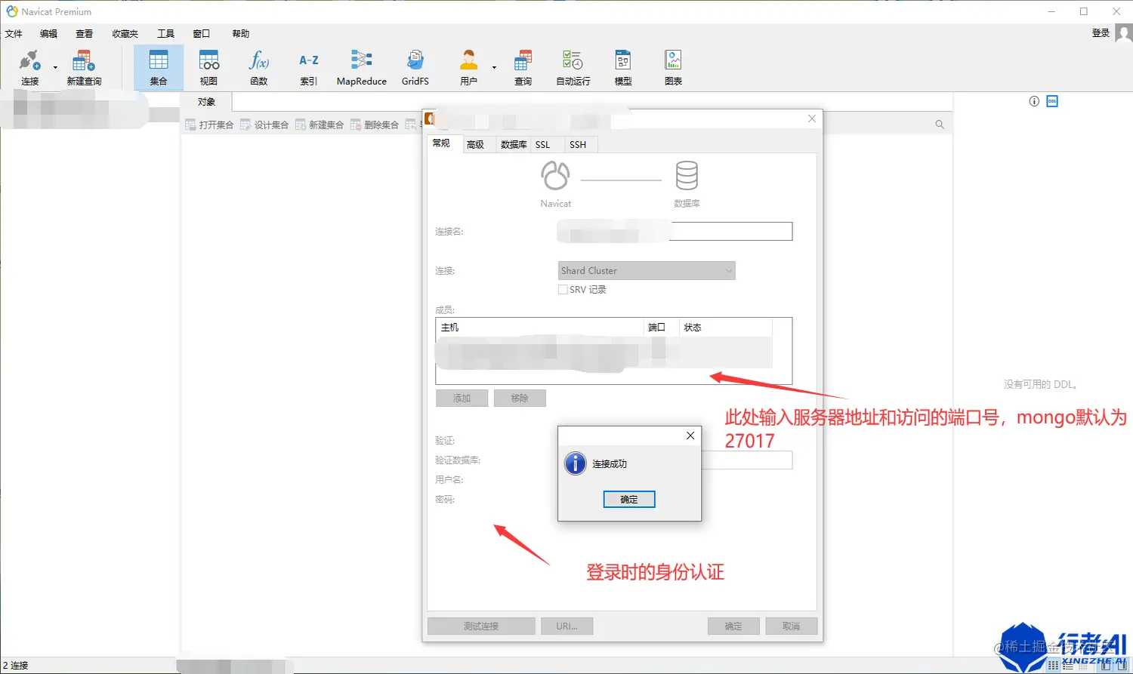The width and height of the screenshot is (1133, 674).
Task: Click the user avatar icon beside 登录
Action: [x=1124, y=33]
